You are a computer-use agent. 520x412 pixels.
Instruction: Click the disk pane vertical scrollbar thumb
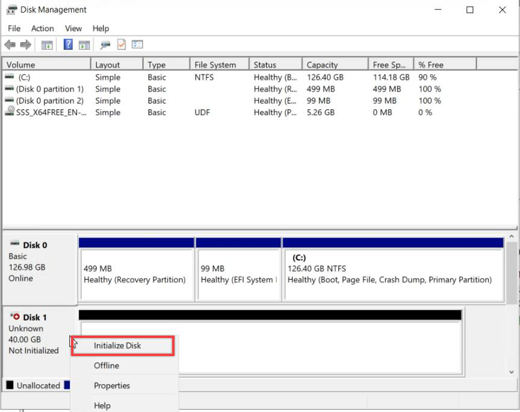tap(512, 272)
